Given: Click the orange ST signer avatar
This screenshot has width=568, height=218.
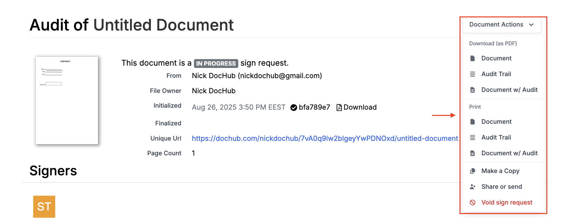Looking at the screenshot, I should 44,207.
